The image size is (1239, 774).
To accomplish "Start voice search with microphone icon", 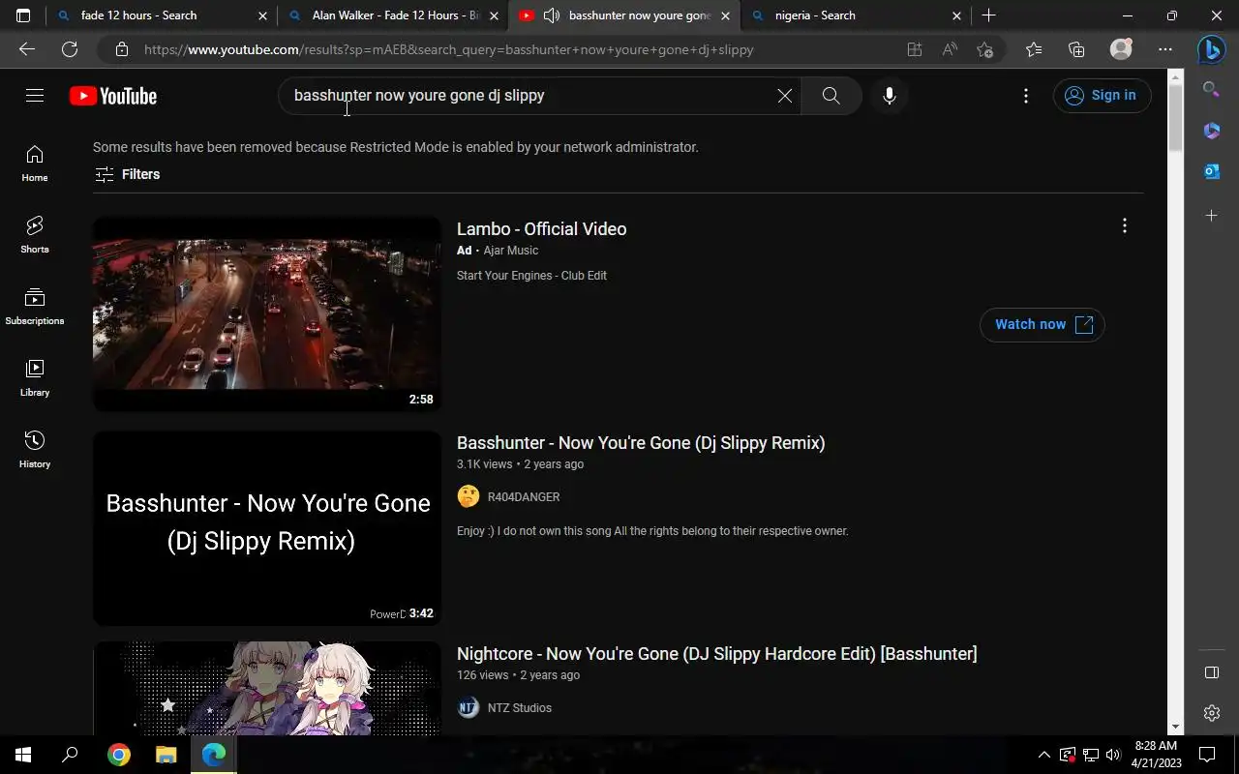I will coord(890,96).
